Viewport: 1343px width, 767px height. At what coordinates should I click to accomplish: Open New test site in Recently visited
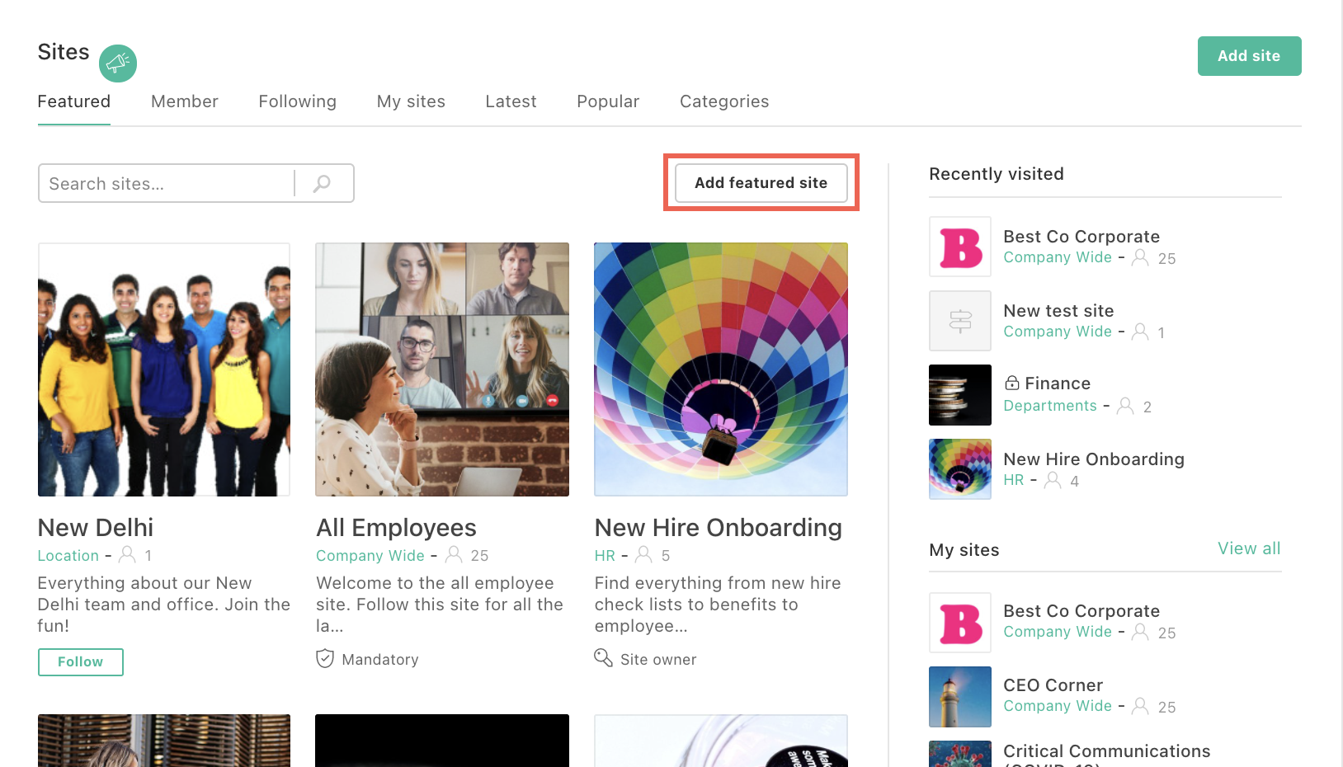(1058, 311)
